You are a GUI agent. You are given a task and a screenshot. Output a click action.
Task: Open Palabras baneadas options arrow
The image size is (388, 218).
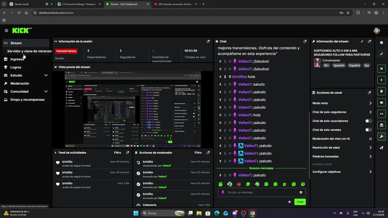pyautogui.click(x=370, y=157)
